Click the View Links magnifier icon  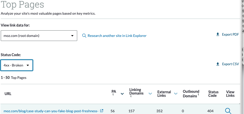(228, 111)
